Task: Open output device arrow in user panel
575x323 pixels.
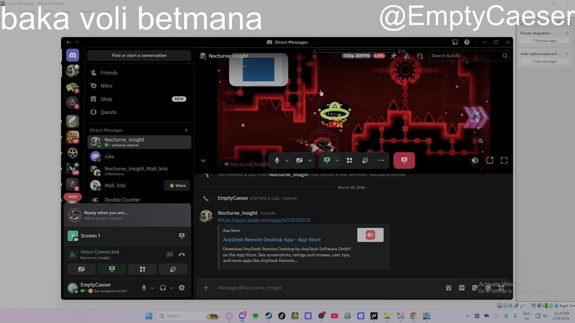Action: click(x=171, y=288)
